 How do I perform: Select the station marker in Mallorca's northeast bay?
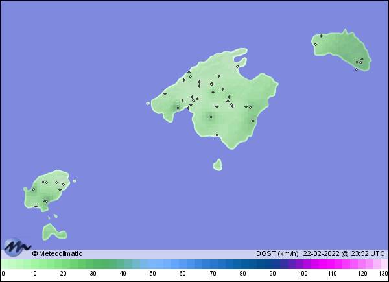coord(237,66)
